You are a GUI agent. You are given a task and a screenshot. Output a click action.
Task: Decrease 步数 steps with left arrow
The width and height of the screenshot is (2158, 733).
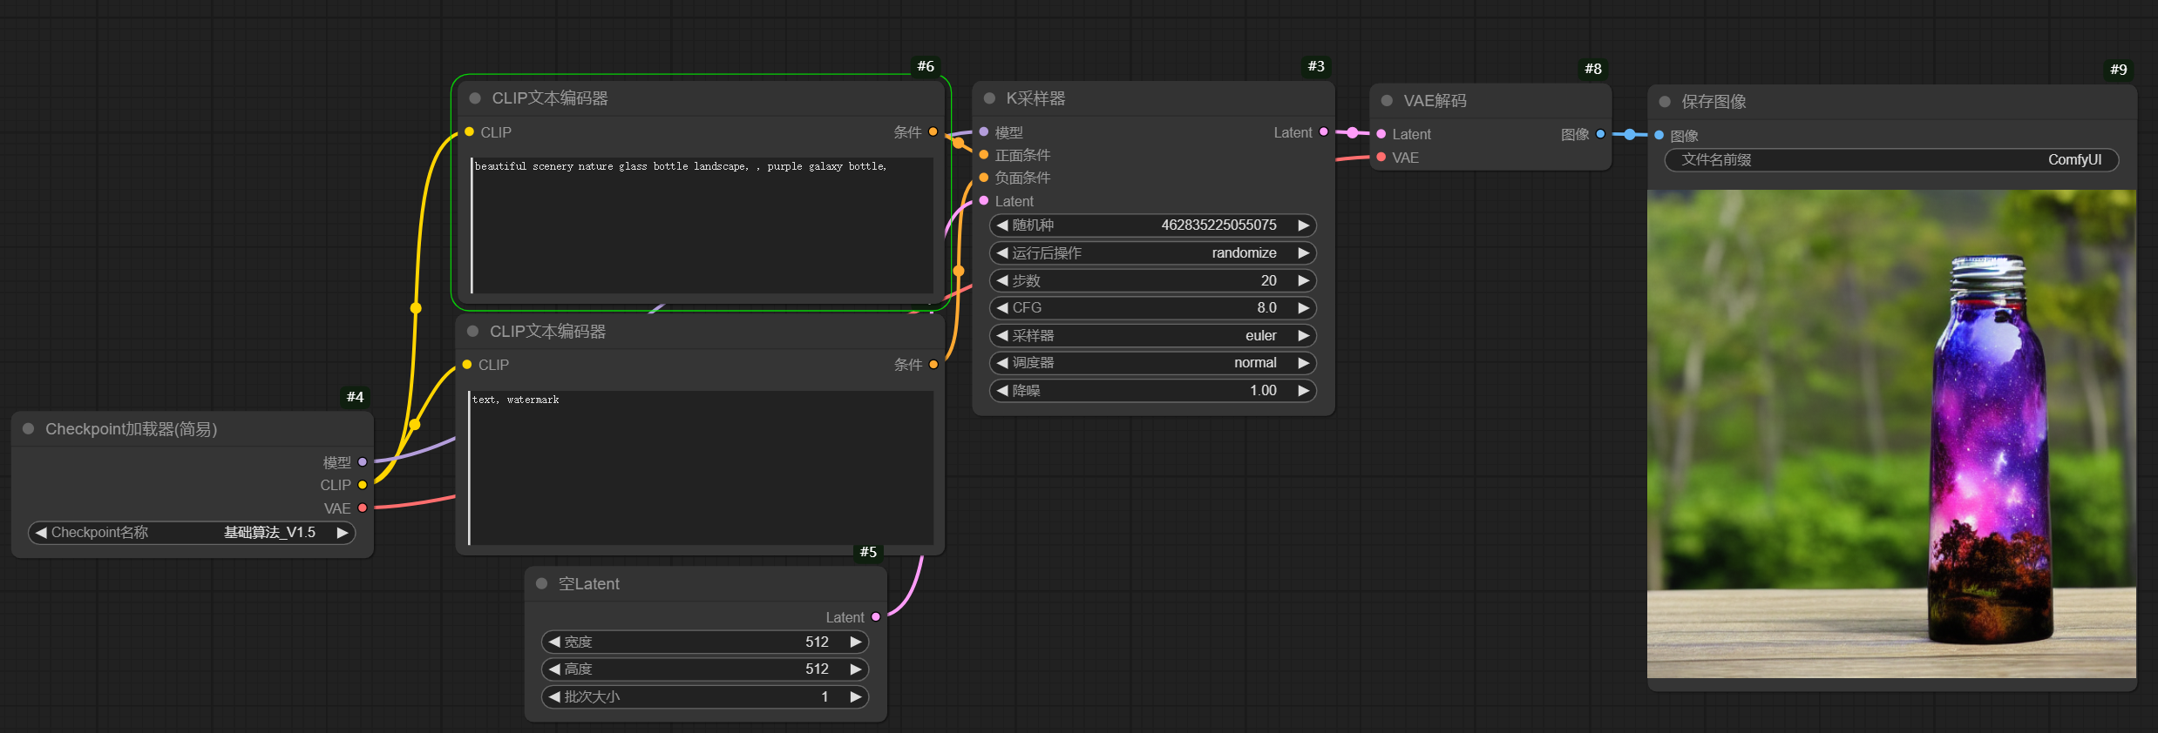tap(1002, 280)
